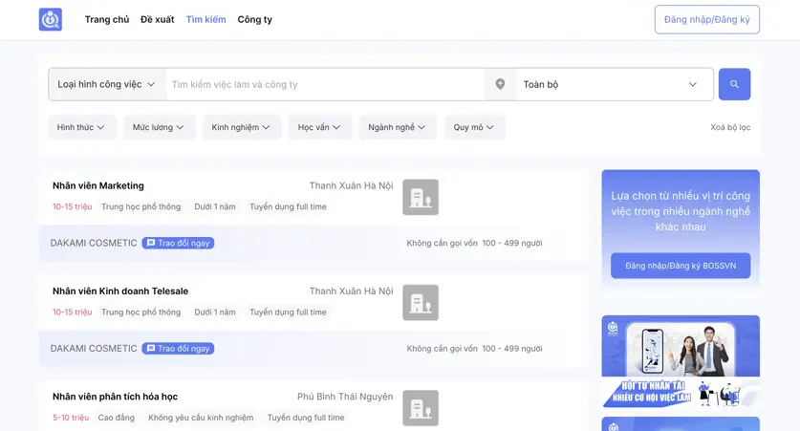Viewport: 800px width, 431px height.
Task: Click Xoá bộ lọc to clear filters
Action: (730, 127)
